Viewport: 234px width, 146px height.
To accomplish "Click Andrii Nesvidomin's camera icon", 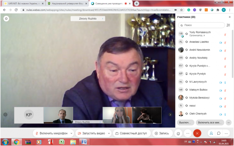I will pos(220,51).
